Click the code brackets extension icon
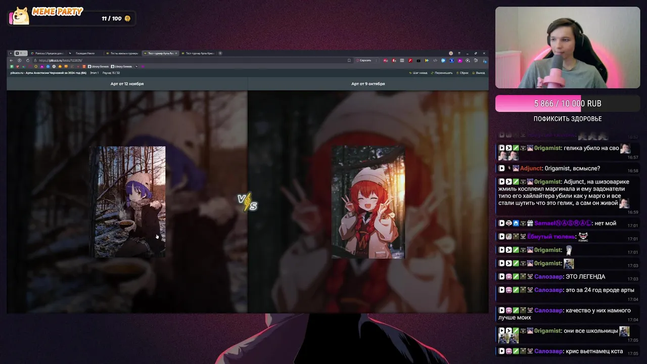The width and height of the screenshot is (647, 364). pyautogui.click(x=435, y=61)
